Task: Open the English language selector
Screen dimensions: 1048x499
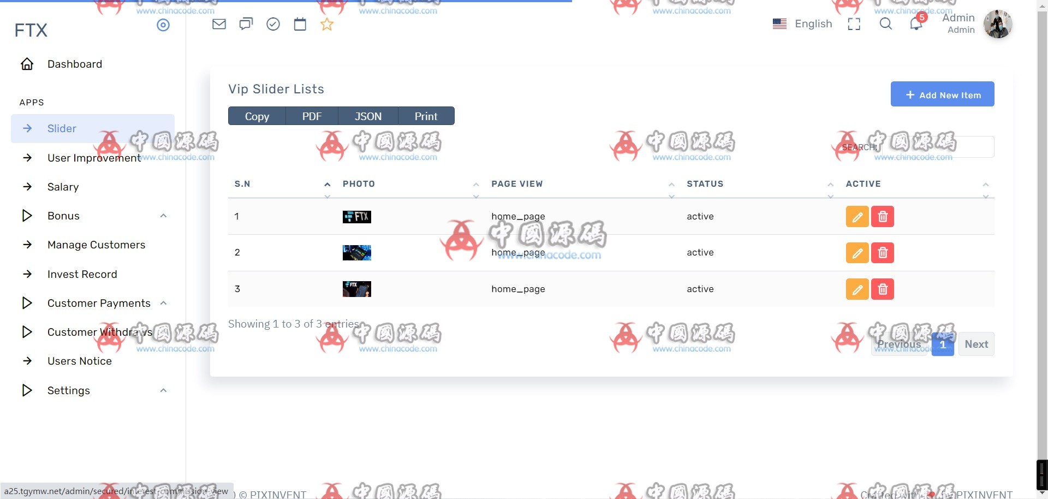Action: pyautogui.click(x=802, y=23)
